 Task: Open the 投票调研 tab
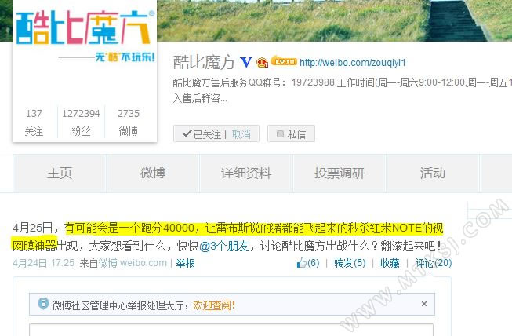coord(340,173)
